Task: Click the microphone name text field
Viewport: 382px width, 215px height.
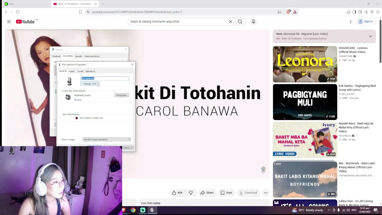Action: click(105, 79)
